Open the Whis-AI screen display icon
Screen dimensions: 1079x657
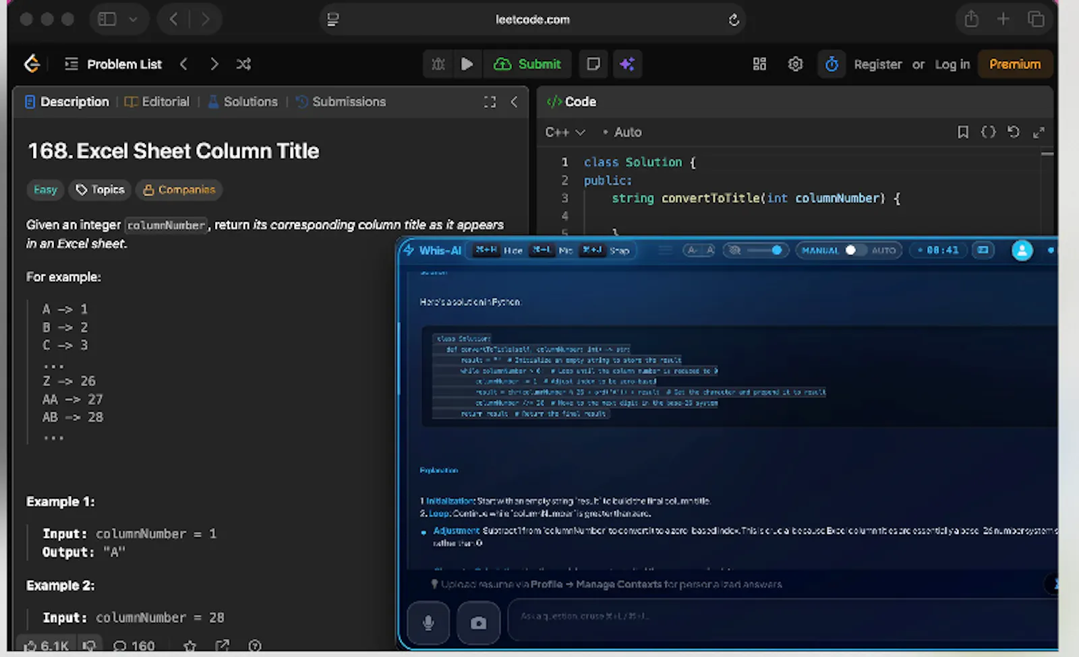[983, 250]
